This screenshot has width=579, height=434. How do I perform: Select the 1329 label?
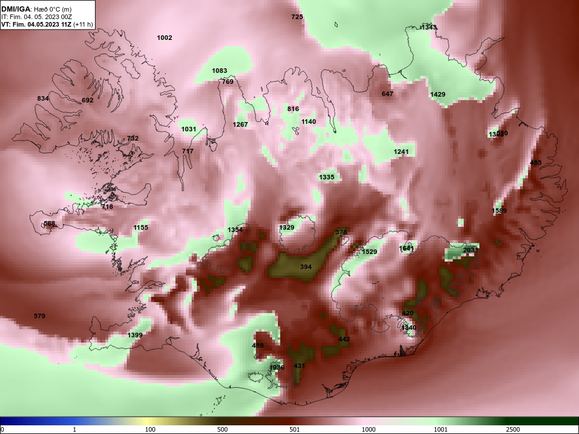click(287, 227)
